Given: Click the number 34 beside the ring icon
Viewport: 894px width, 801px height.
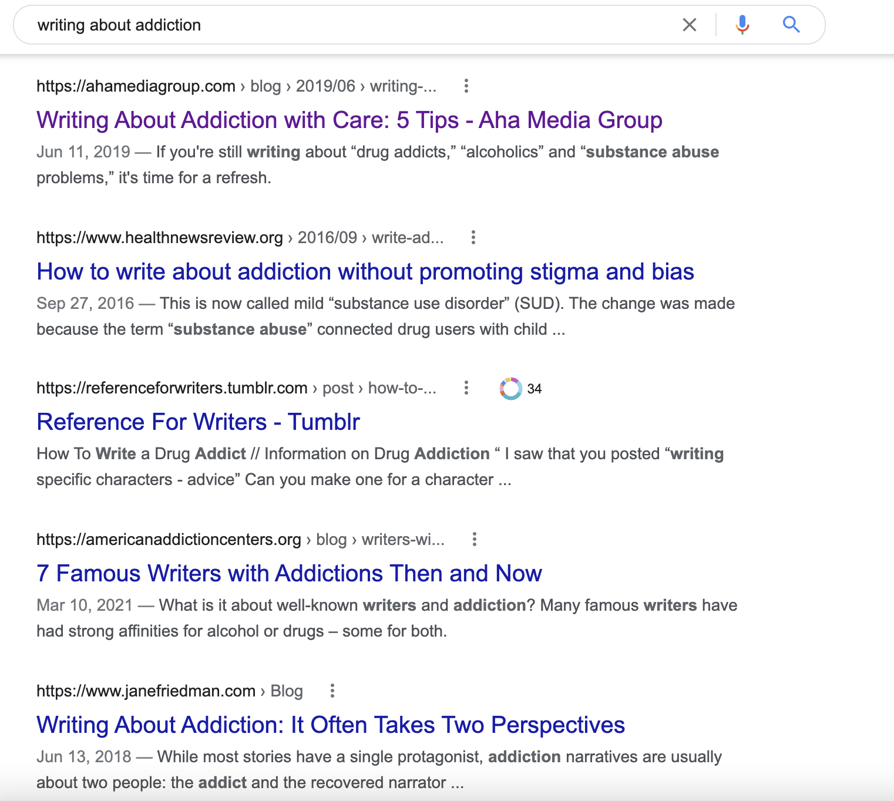Looking at the screenshot, I should [535, 389].
